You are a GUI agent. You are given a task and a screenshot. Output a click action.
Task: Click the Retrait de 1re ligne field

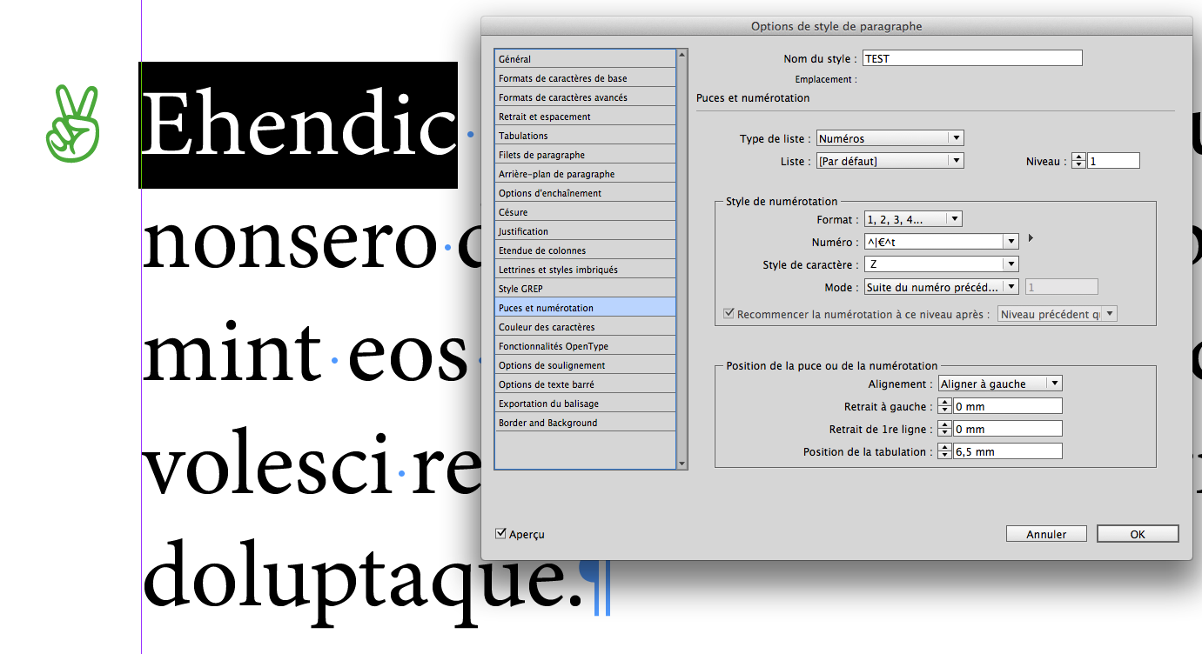click(1008, 429)
